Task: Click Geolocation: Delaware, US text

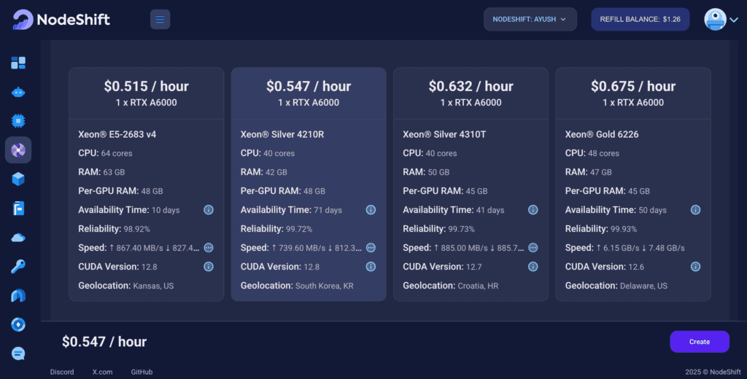Action: (x=616, y=286)
